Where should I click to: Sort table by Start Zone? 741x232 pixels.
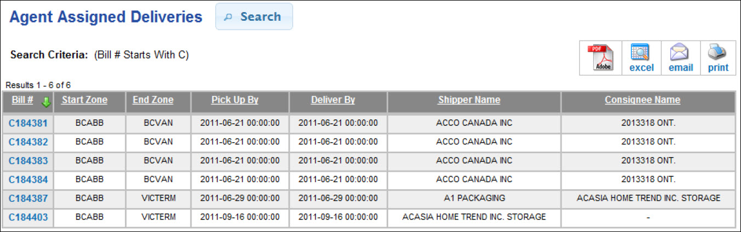tap(84, 100)
